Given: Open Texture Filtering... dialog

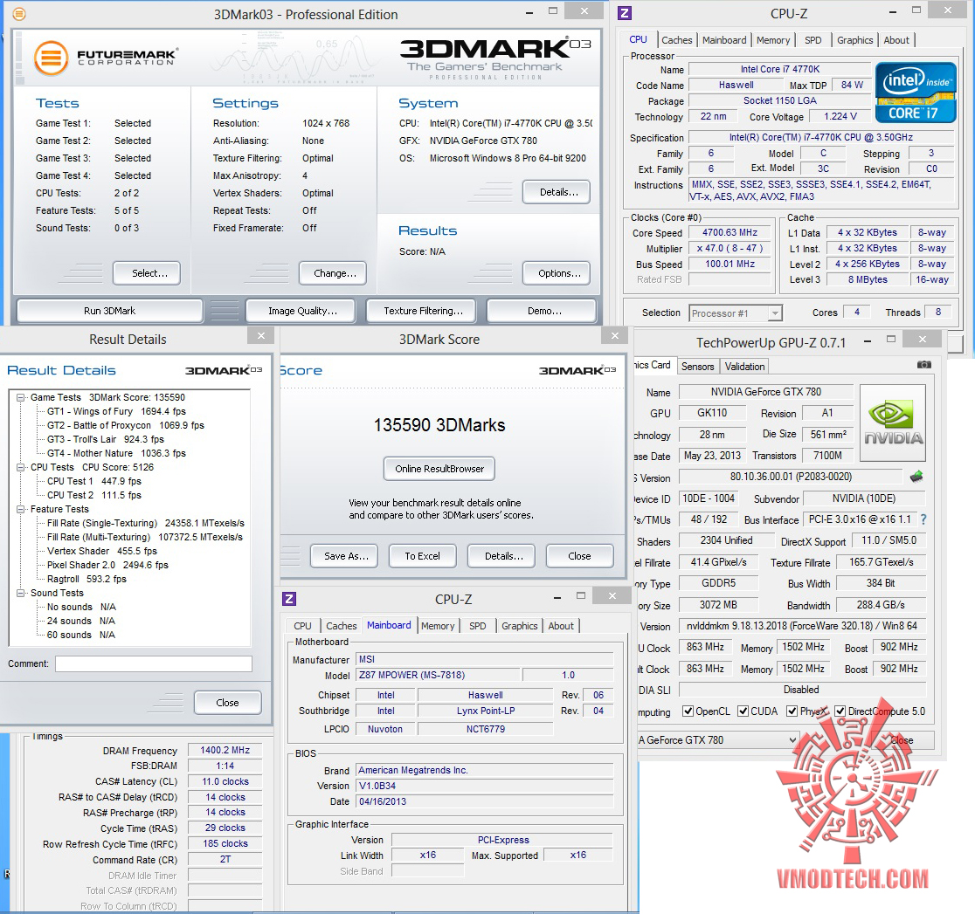Looking at the screenshot, I should [423, 311].
